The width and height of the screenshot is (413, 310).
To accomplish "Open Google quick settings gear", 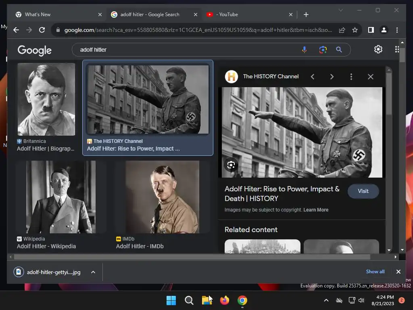I will [378, 49].
